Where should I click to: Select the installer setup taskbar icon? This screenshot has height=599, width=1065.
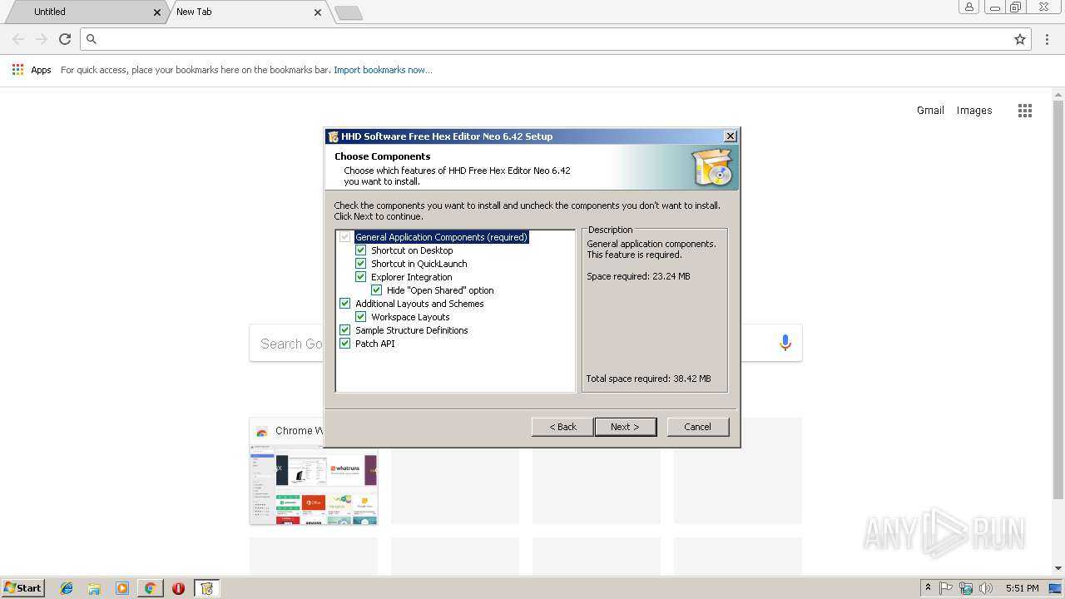click(206, 588)
